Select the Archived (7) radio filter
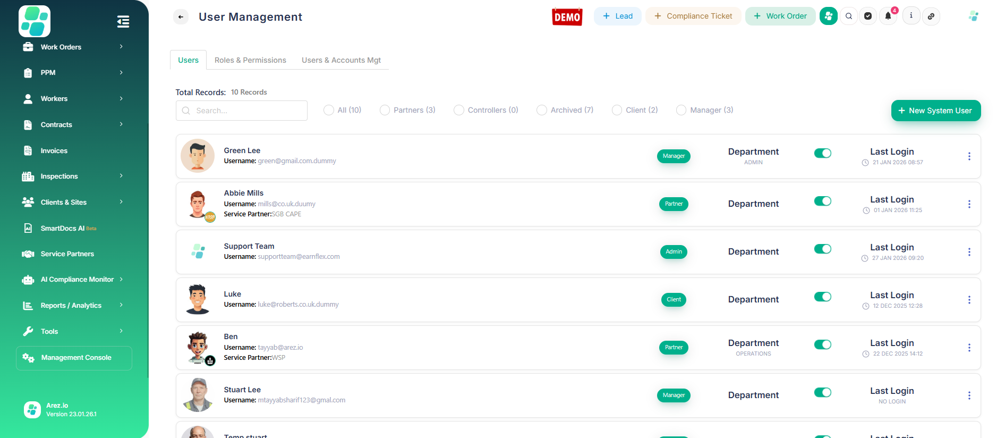The height and width of the screenshot is (438, 1005). pos(542,110)
